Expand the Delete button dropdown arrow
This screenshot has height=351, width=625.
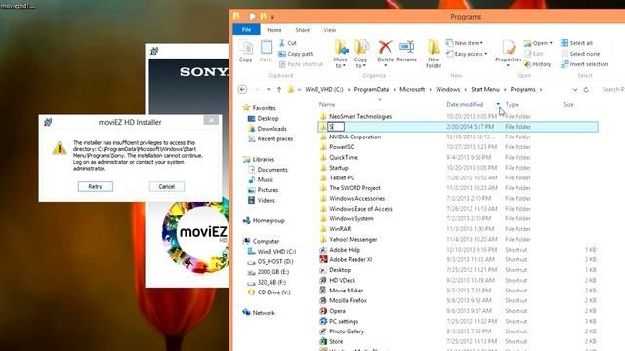click(x=385, y=65)
